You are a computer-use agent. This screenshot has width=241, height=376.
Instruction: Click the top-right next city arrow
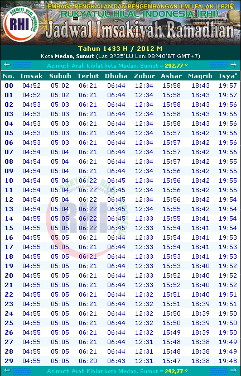[233, 65]
